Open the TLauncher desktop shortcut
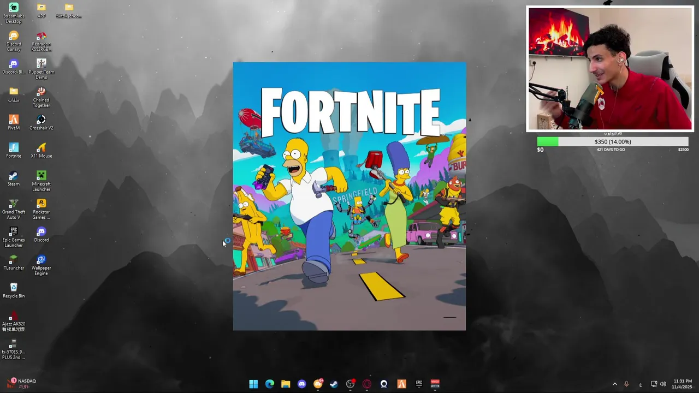The image size is (699, 393). point(14,262)
